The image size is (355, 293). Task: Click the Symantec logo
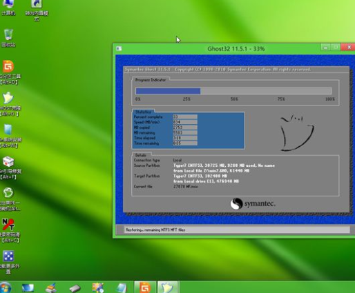coord(253,203)
